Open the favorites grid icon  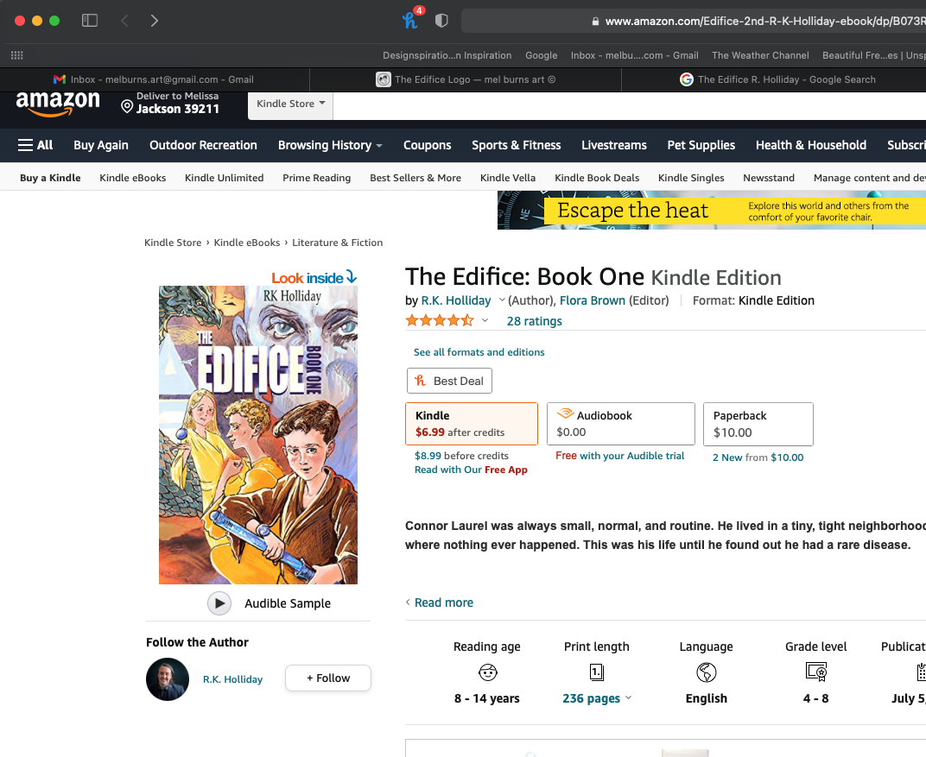17,55
